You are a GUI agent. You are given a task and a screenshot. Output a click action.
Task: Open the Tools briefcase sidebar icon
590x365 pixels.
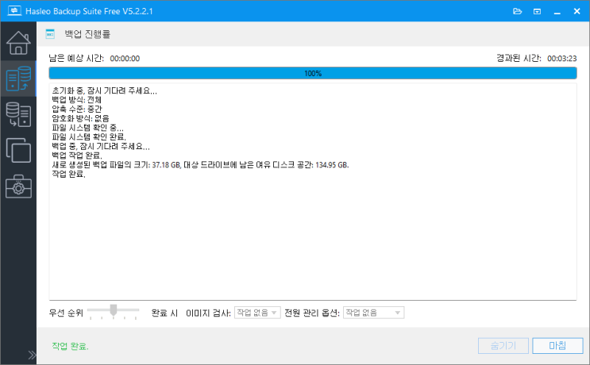(18, 186)
